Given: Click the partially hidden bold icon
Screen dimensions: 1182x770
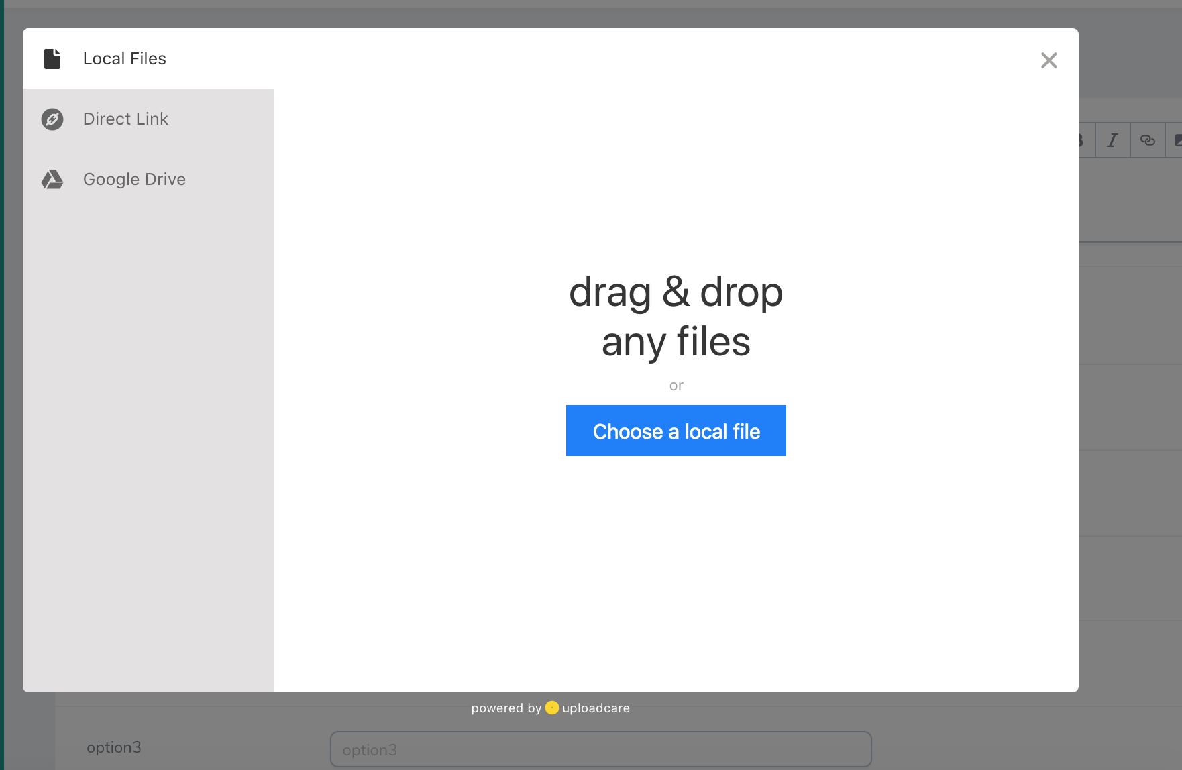Looking at the screenshot, I should (1081, 140).
